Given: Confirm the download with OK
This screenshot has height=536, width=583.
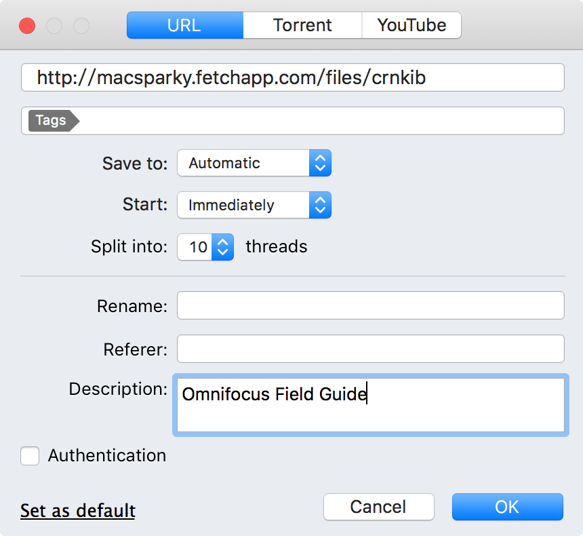Looking at the screenshot, I should pos(507,507).
